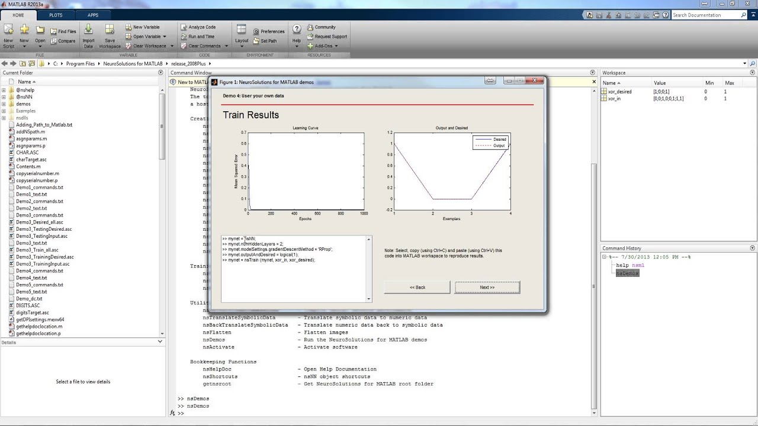Screen dimensions: 758x426
Task: Click the up-one-level folder icon
Action: [x=23, y=63]
